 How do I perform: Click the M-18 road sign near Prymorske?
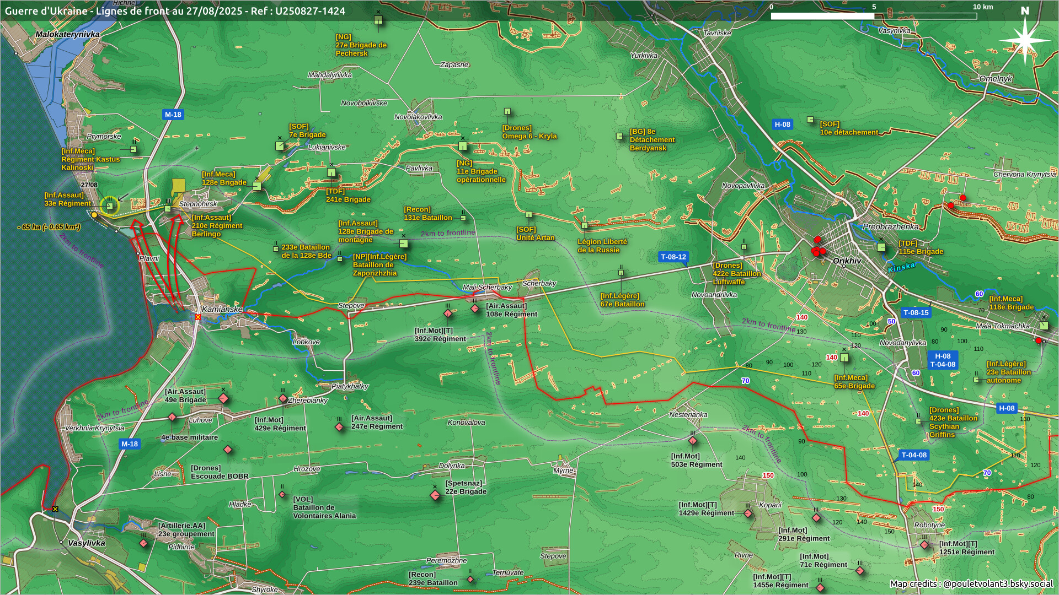(173, 115)
